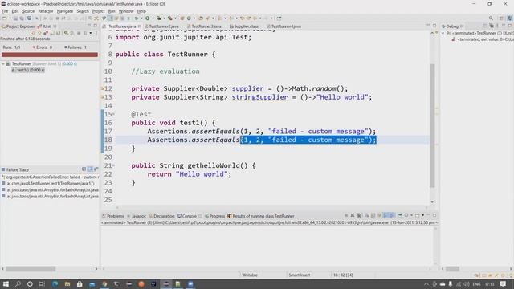Click the Debug panel horizontal scrollbar thumb

[452, 269]
